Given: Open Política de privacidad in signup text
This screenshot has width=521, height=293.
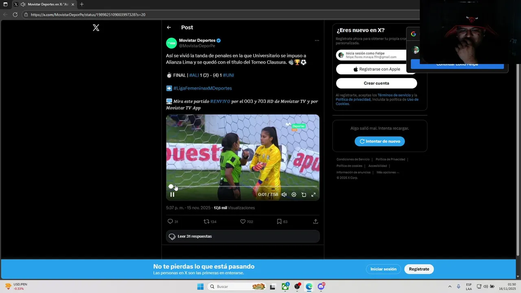Looking at the screenshot, I should tap(354, 99).
